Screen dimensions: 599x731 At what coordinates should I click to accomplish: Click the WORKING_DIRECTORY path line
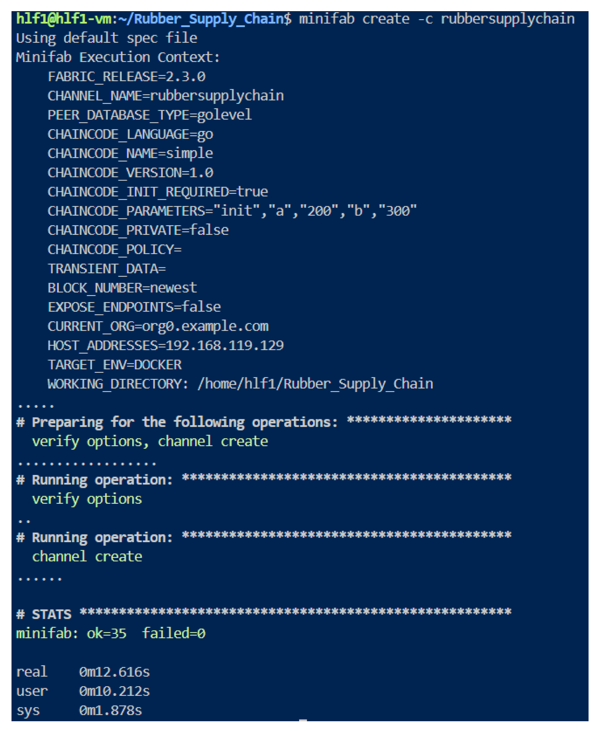point(240,384)
